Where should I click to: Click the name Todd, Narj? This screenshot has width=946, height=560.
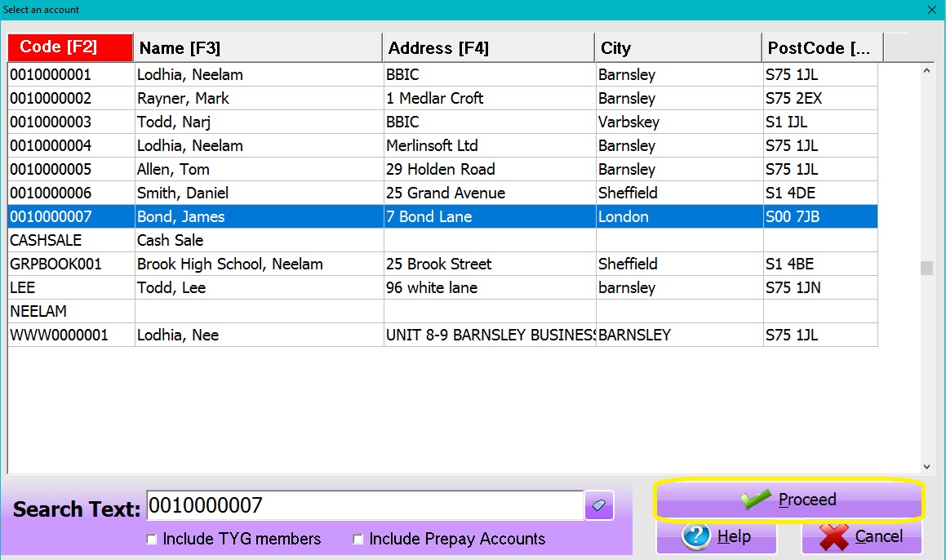(174, 122)
